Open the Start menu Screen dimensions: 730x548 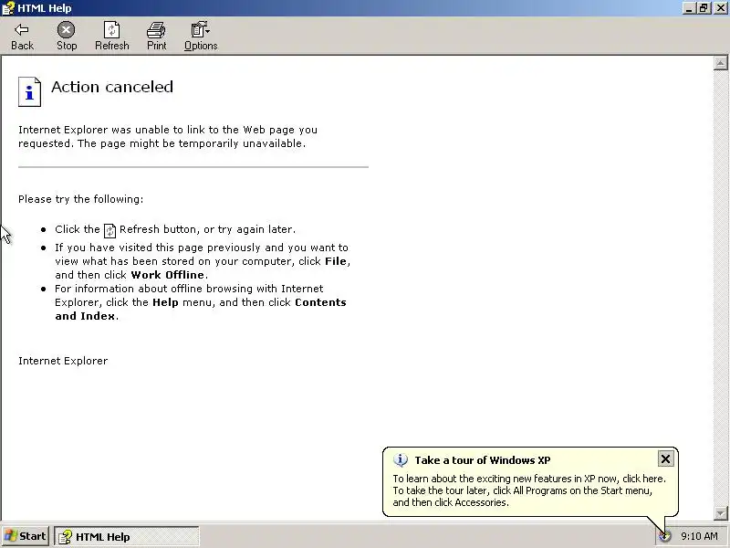pos(26,536)
